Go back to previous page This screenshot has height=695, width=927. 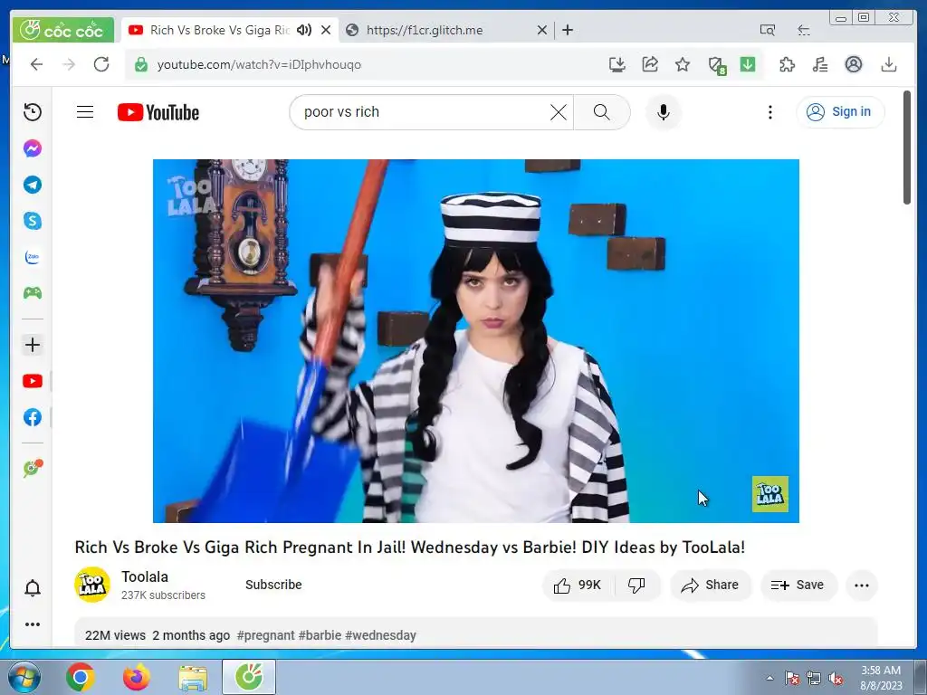(x=36, y=64)
